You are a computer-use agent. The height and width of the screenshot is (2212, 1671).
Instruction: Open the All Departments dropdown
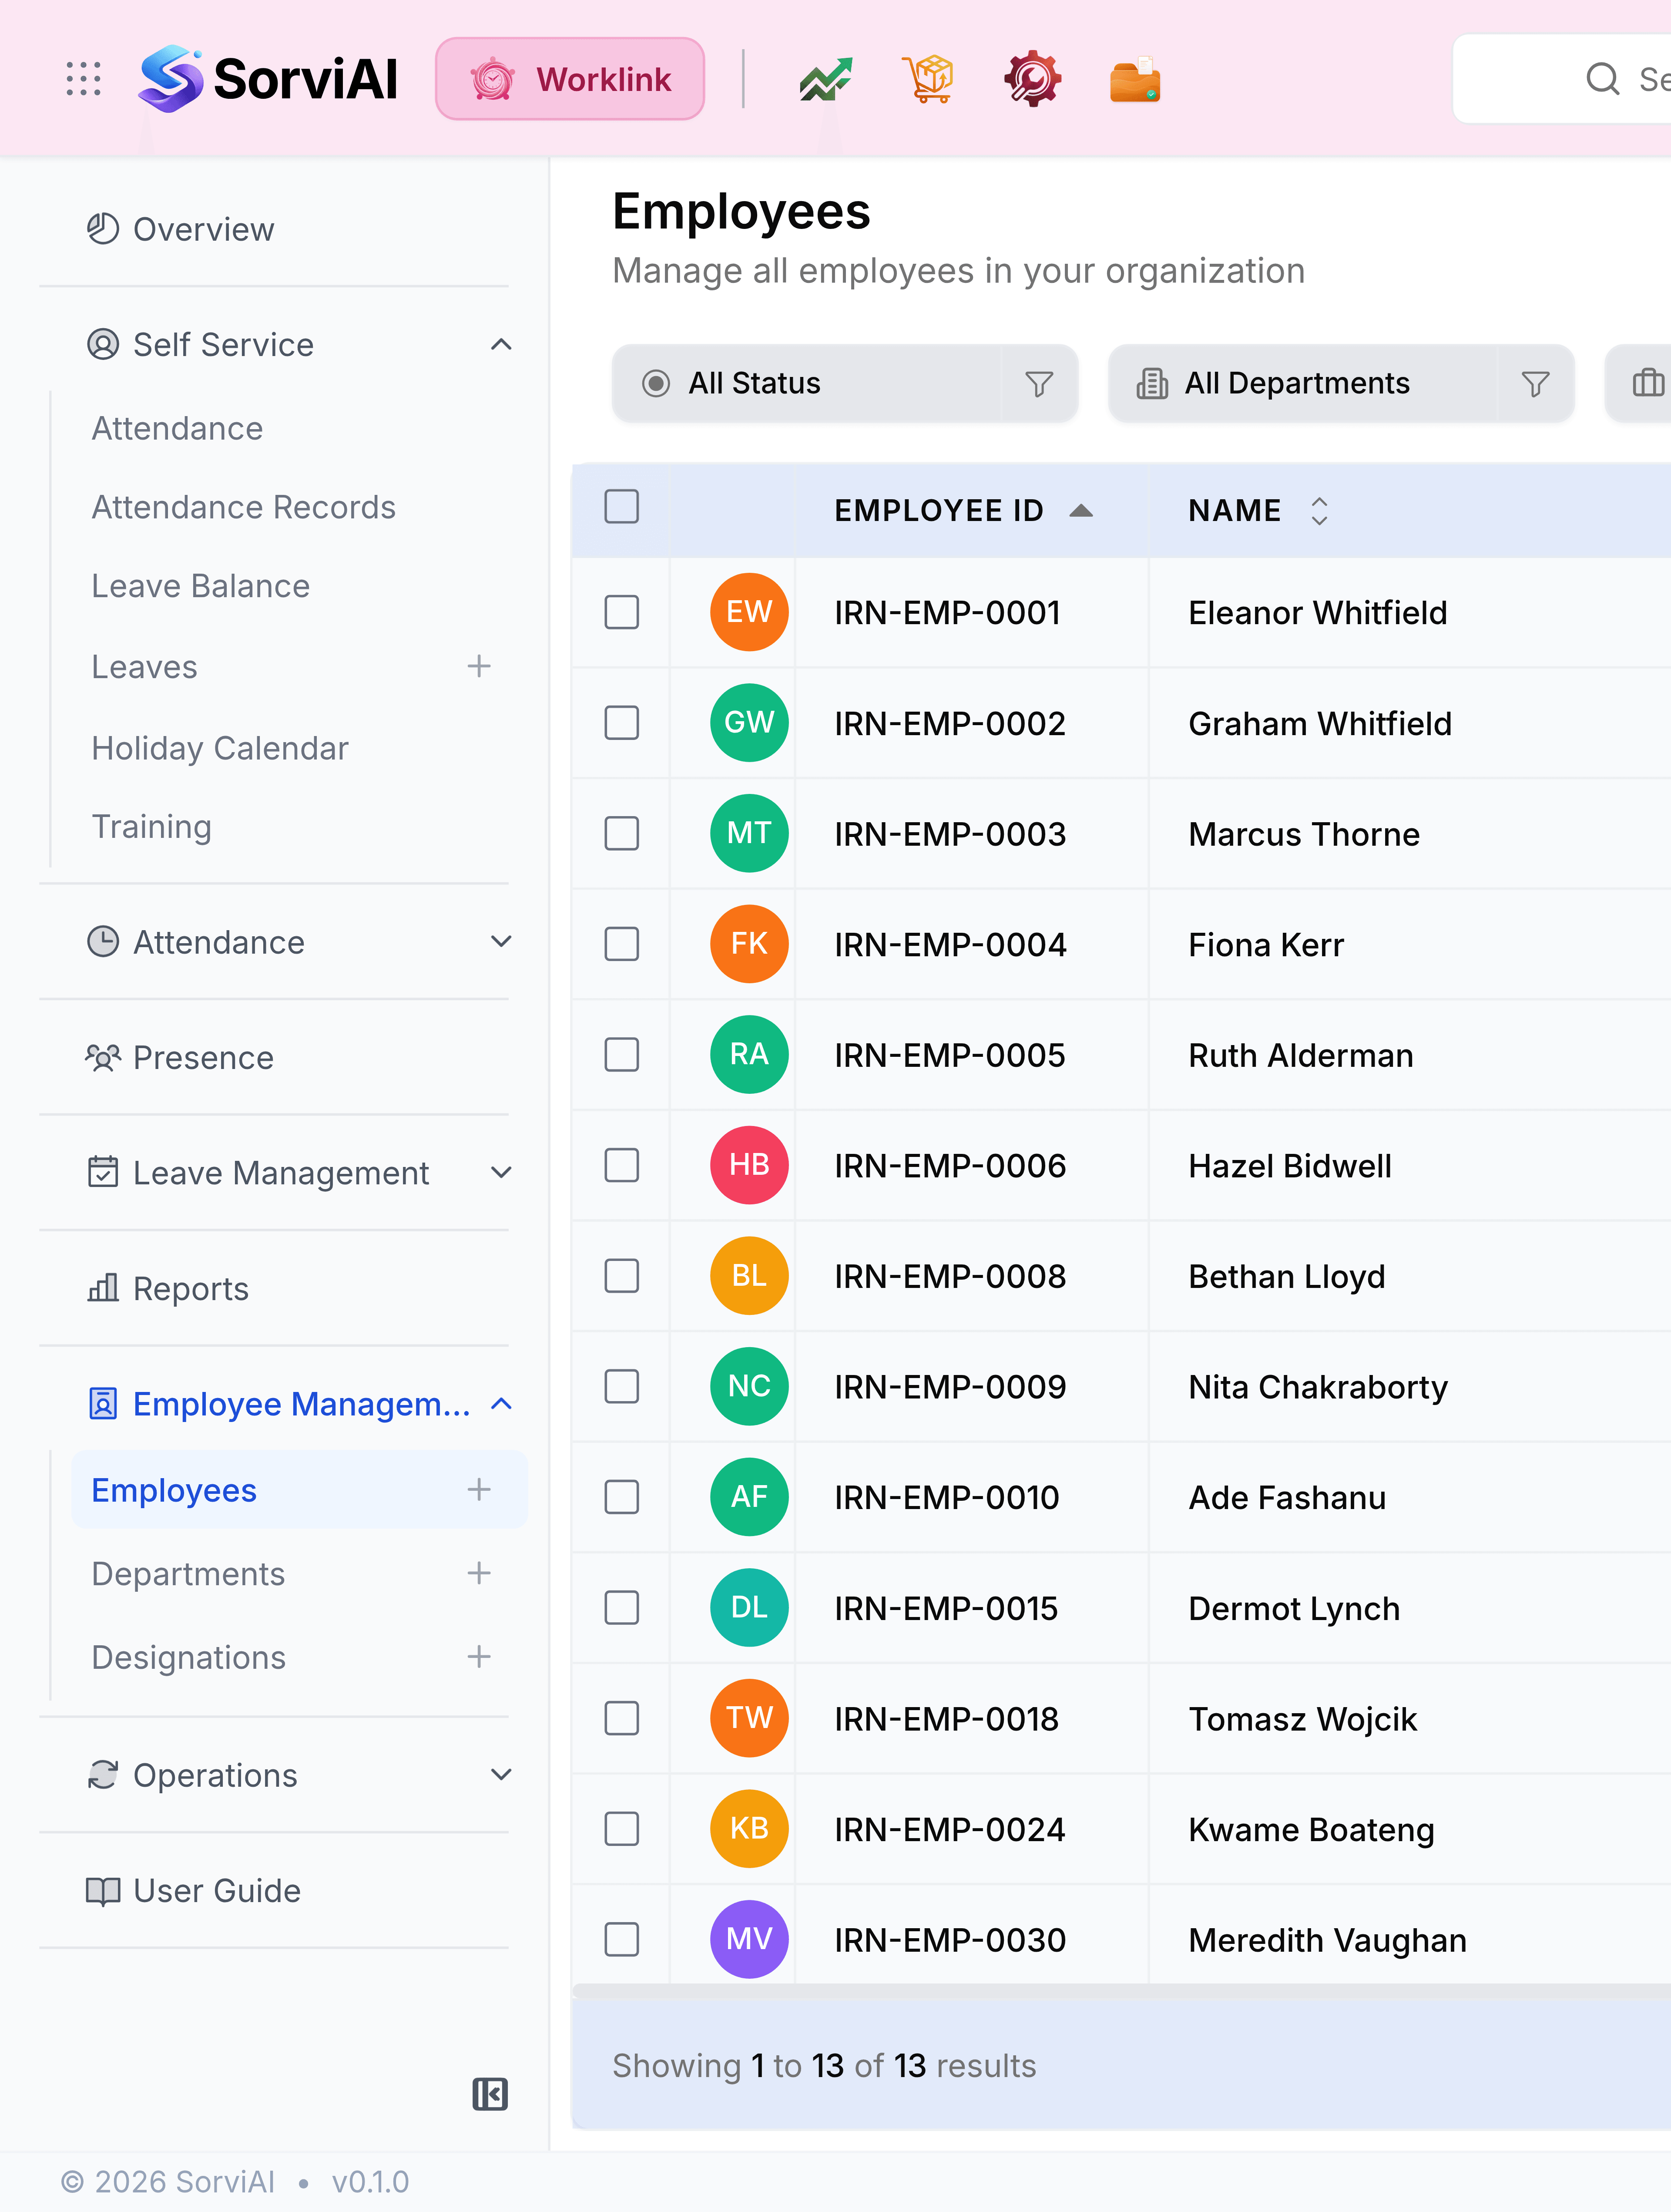1341,383
